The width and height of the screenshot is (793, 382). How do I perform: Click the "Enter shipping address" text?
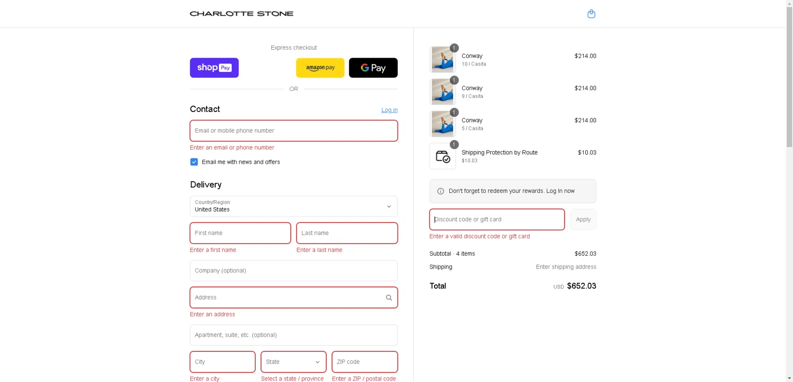click(566, 267)
